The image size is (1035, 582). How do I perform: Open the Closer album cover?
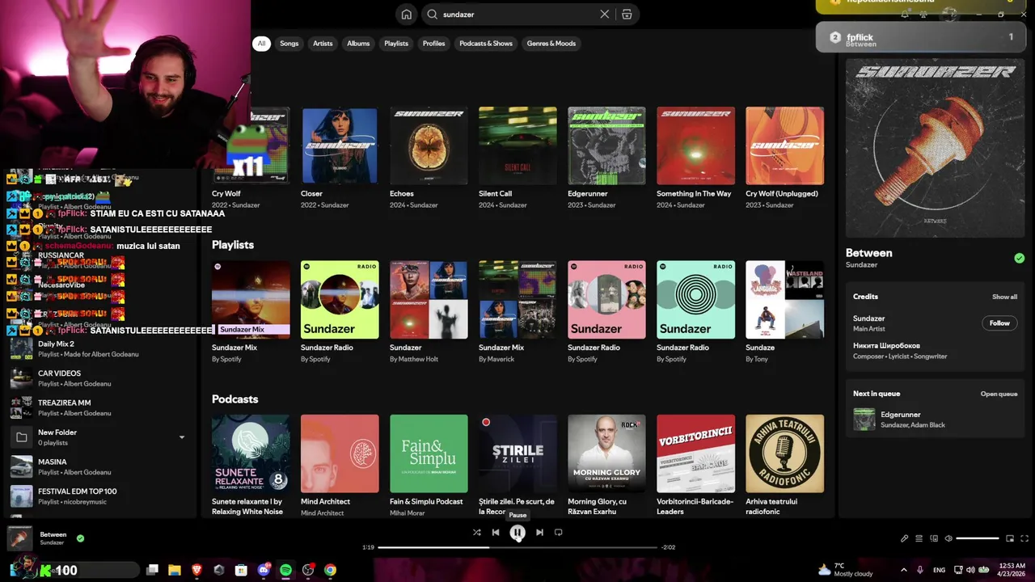(340, 145)
